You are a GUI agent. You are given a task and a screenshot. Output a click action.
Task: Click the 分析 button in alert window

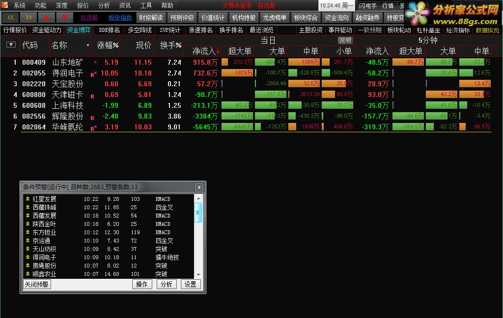166,284
